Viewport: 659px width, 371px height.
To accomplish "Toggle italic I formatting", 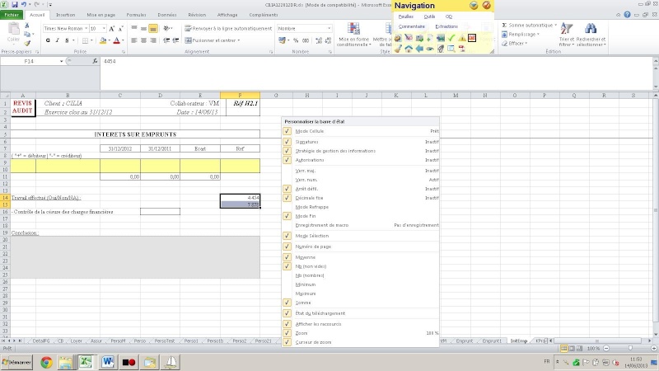I will click(x=57, y=40).
